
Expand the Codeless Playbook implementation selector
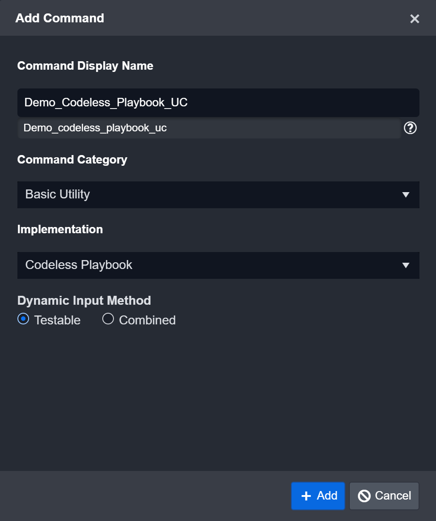218,265
